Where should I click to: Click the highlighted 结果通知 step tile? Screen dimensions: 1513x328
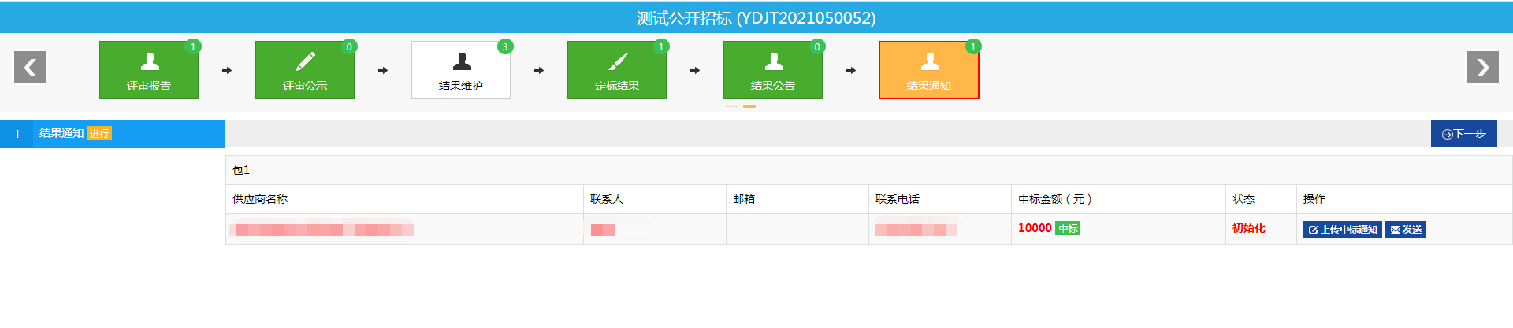(x=929, y=70)
